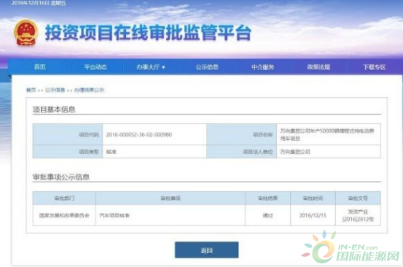The height and width of the screenshot is (267, 403).
Task: Click the 首页 breadcrumb link
Action: click(31, 90)
